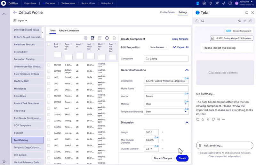256x165 pixels.
Task: Open the 13.375" Casing Wedge attachment chip
Action: coord(231,38)
